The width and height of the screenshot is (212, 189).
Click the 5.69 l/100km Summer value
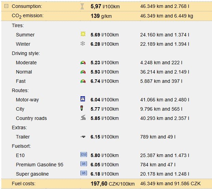coord(105,35)
